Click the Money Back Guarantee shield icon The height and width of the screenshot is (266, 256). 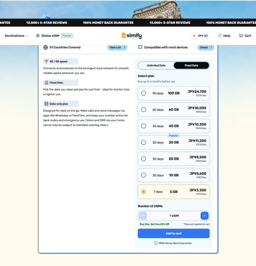coord(156,243)
